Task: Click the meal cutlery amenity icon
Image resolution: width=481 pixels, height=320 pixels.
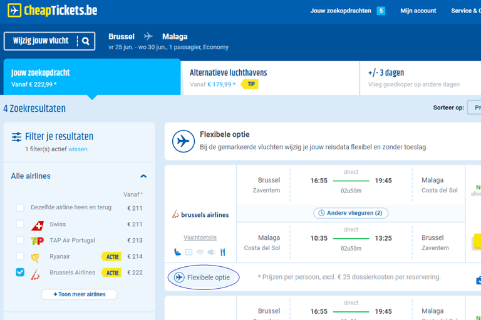Action: (223, 252)
